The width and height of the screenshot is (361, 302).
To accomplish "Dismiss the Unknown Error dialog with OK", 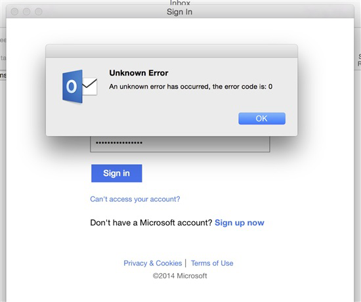I will click(x=262, y=118).
